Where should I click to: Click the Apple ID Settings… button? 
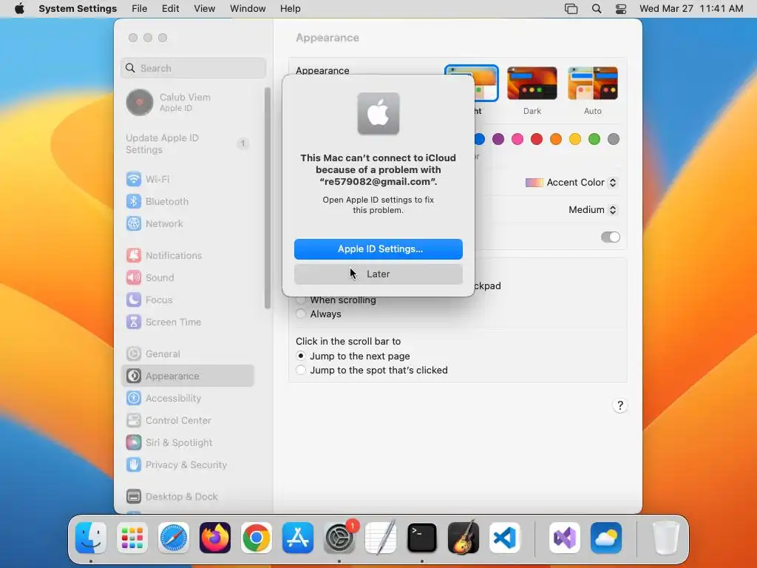point(378,249)
